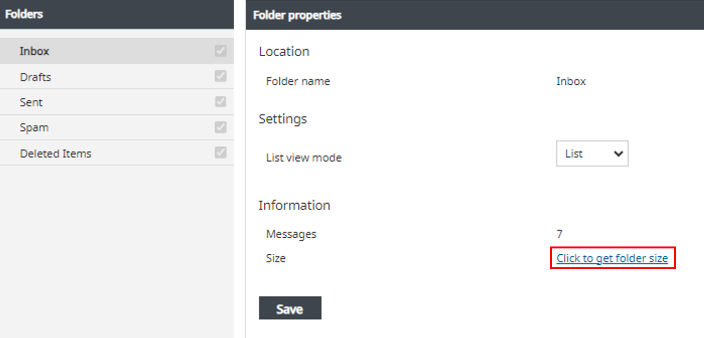The width and height of the screenshot is (704, 338).
Task: Toggle the Inbox subscription checkbox
Action: tap(221, 50)
